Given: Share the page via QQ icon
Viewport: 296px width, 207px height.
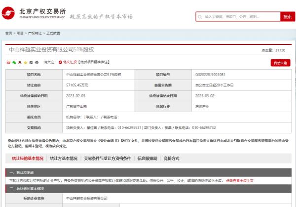Looking at the screenshot, I should point(20,62).
